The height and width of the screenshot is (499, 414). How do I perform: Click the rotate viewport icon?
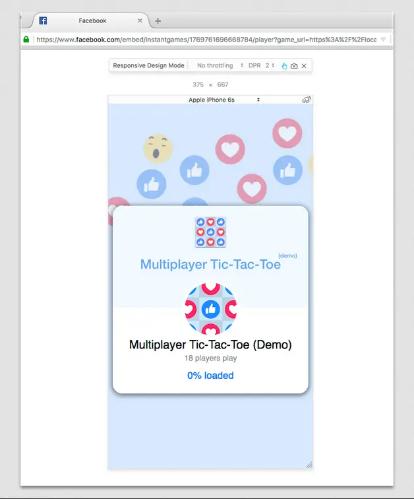pos(307,100)
